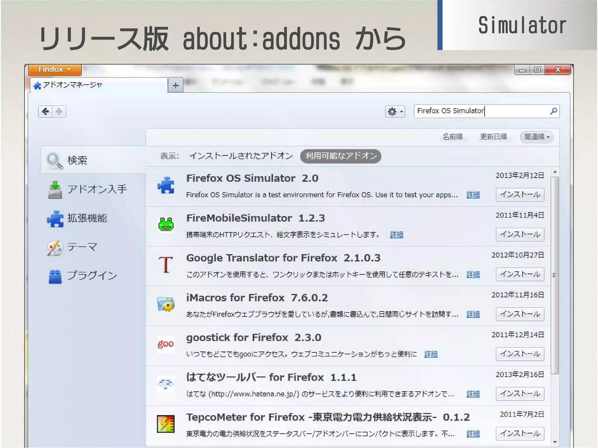The width and height of the screenshot is (598, 448).
Task: Go back with the left arrow button
Action: 45,111
